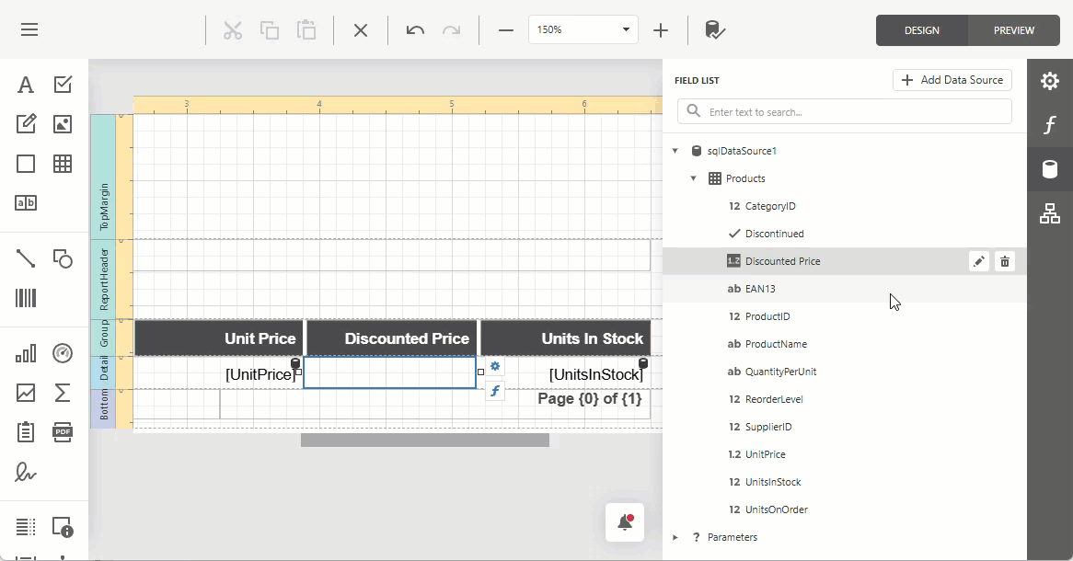The width and height of the screenshot is (1073, 561).
Task: Click the notification bell icon
Action: coord(625,522)
